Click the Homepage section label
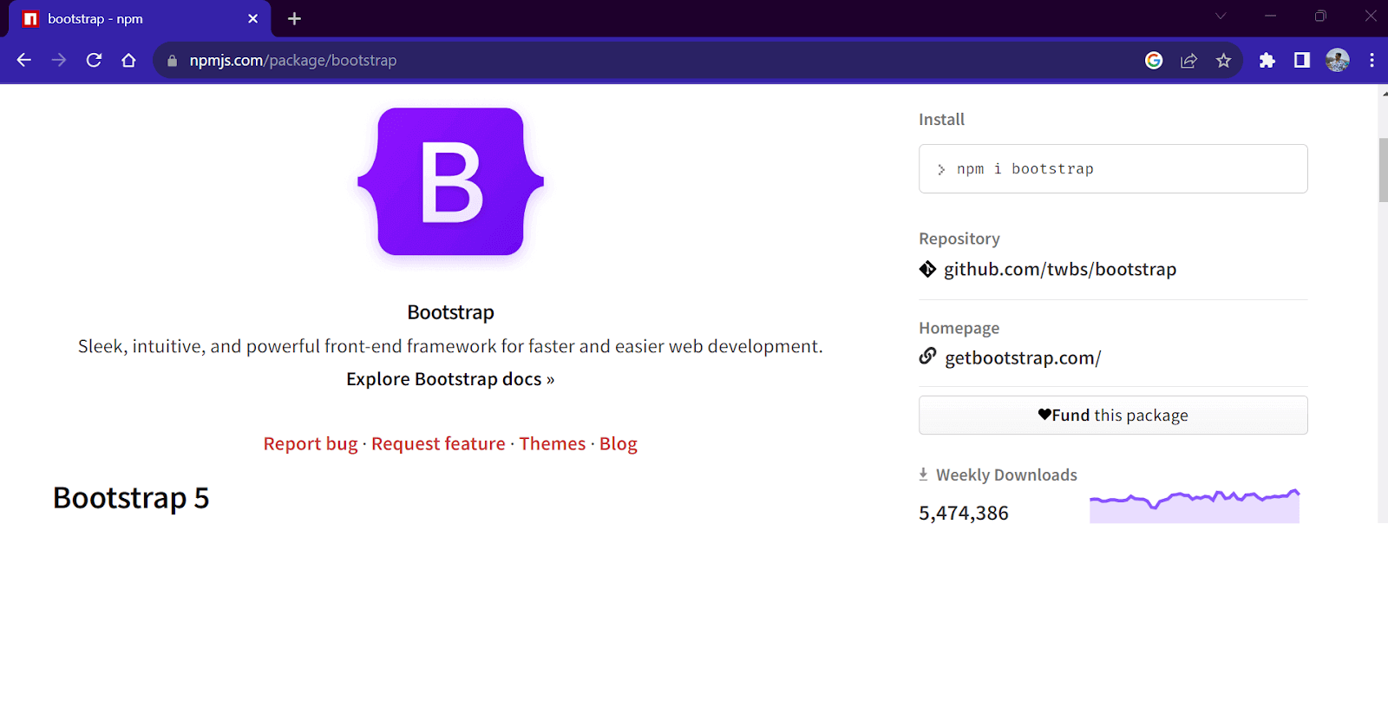 point(959,328)
